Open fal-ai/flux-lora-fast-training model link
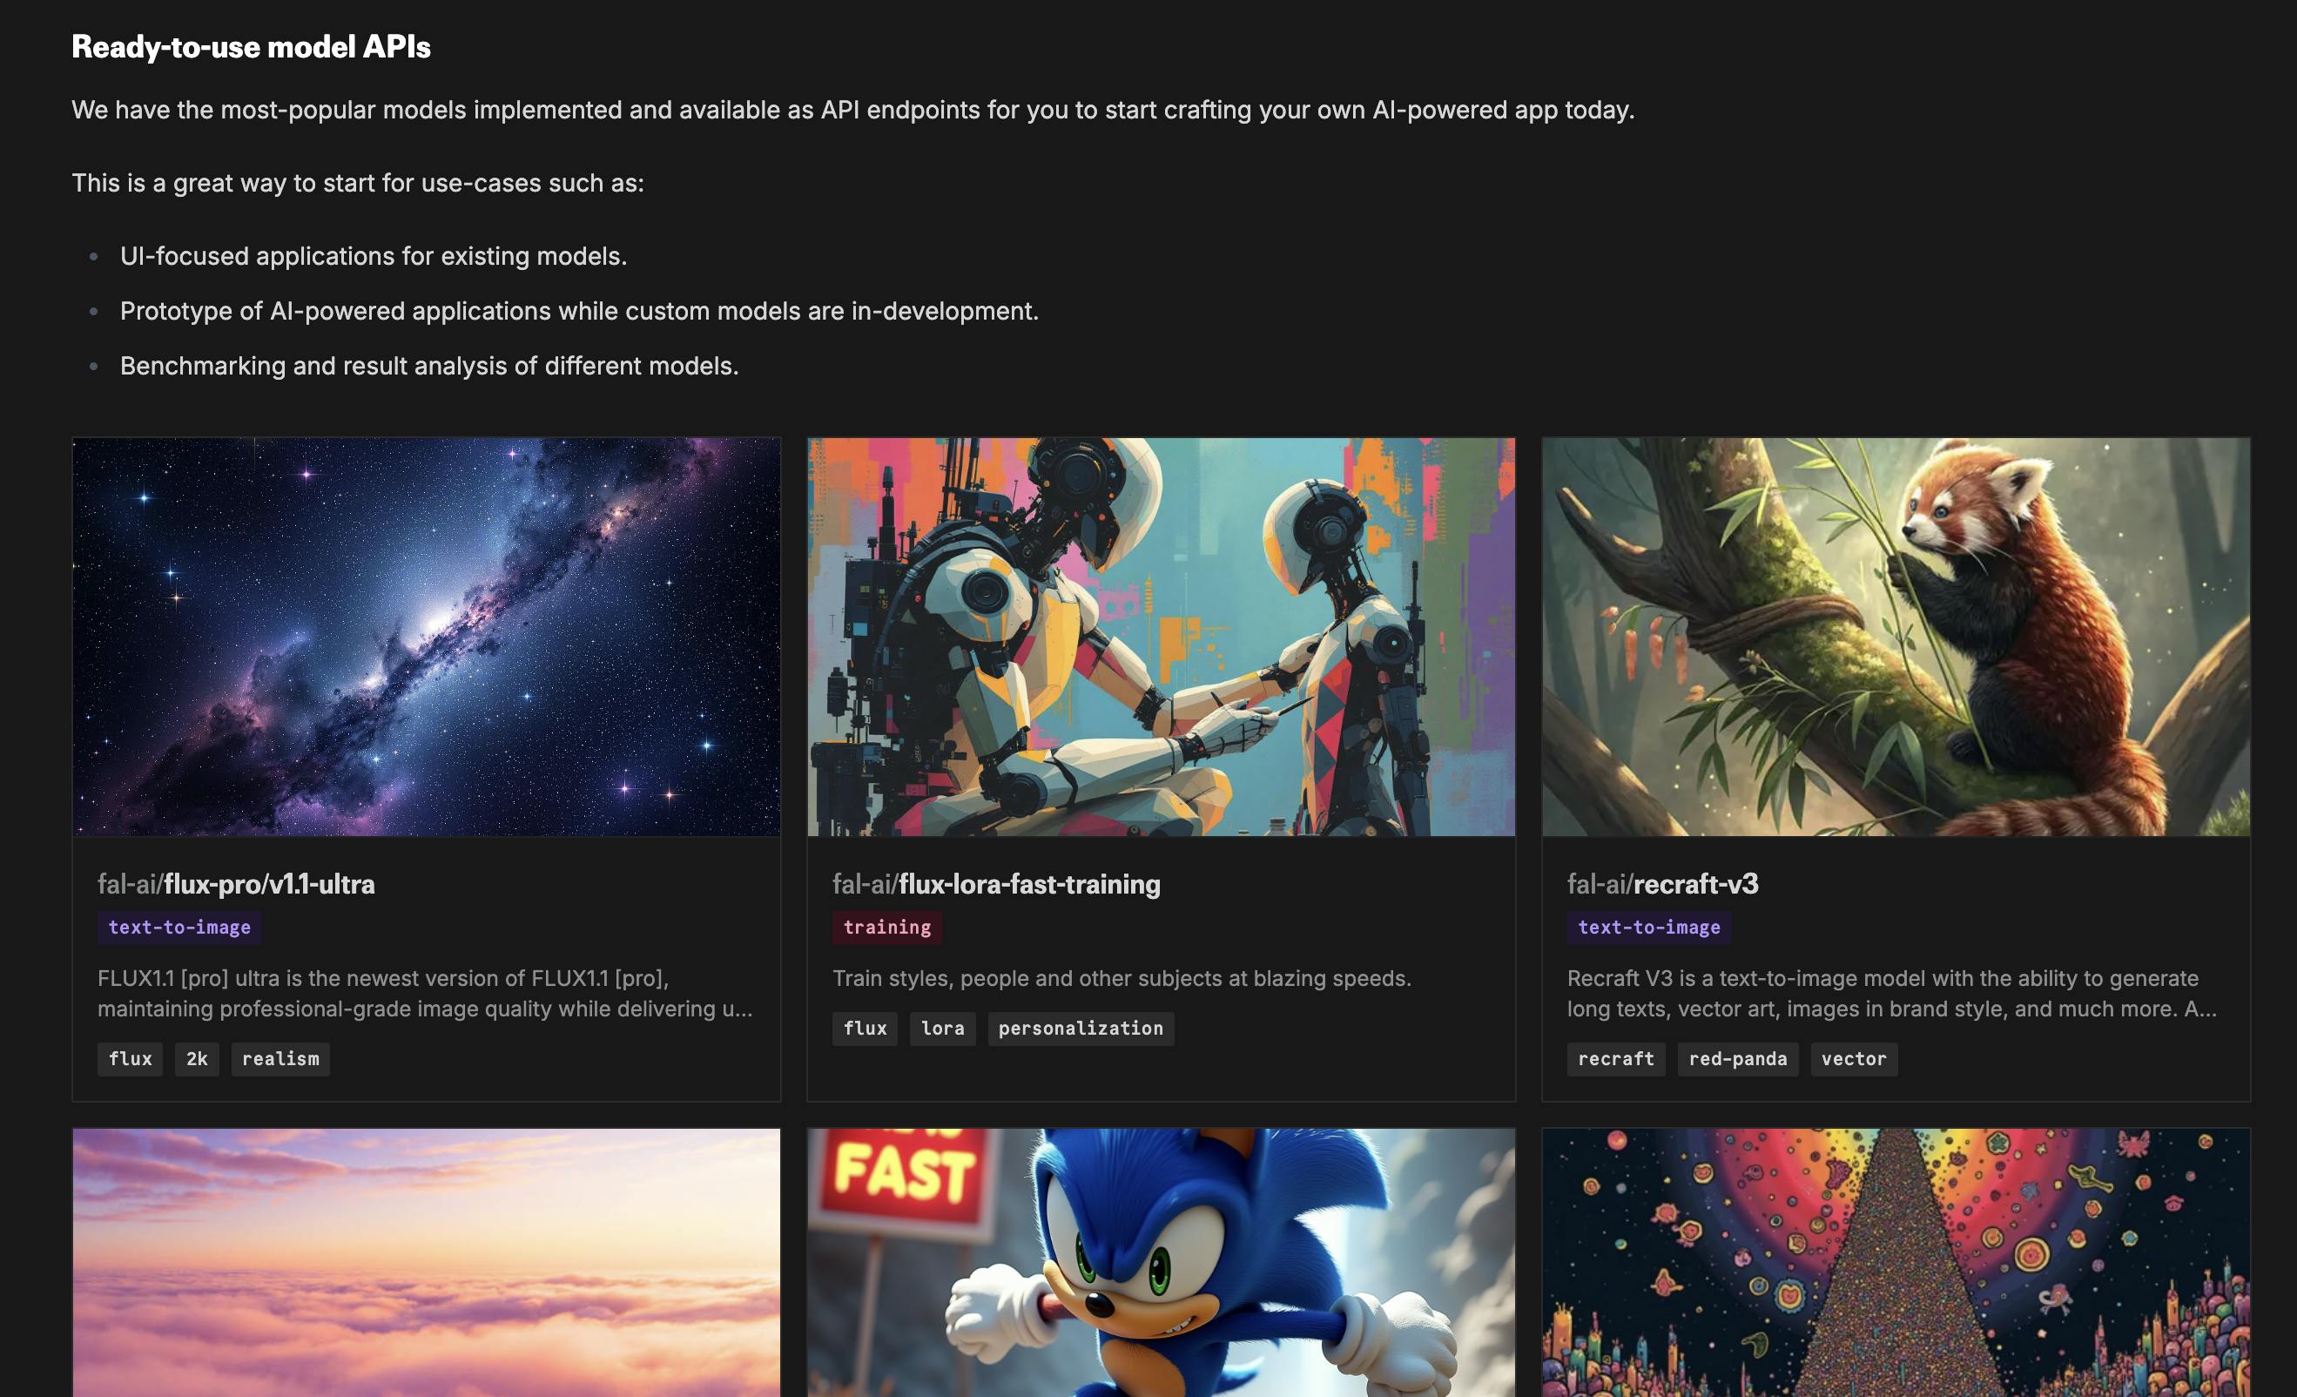 995,883
